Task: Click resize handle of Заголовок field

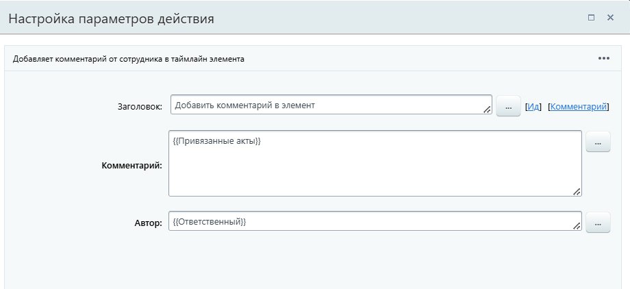Action: point(488,110)
